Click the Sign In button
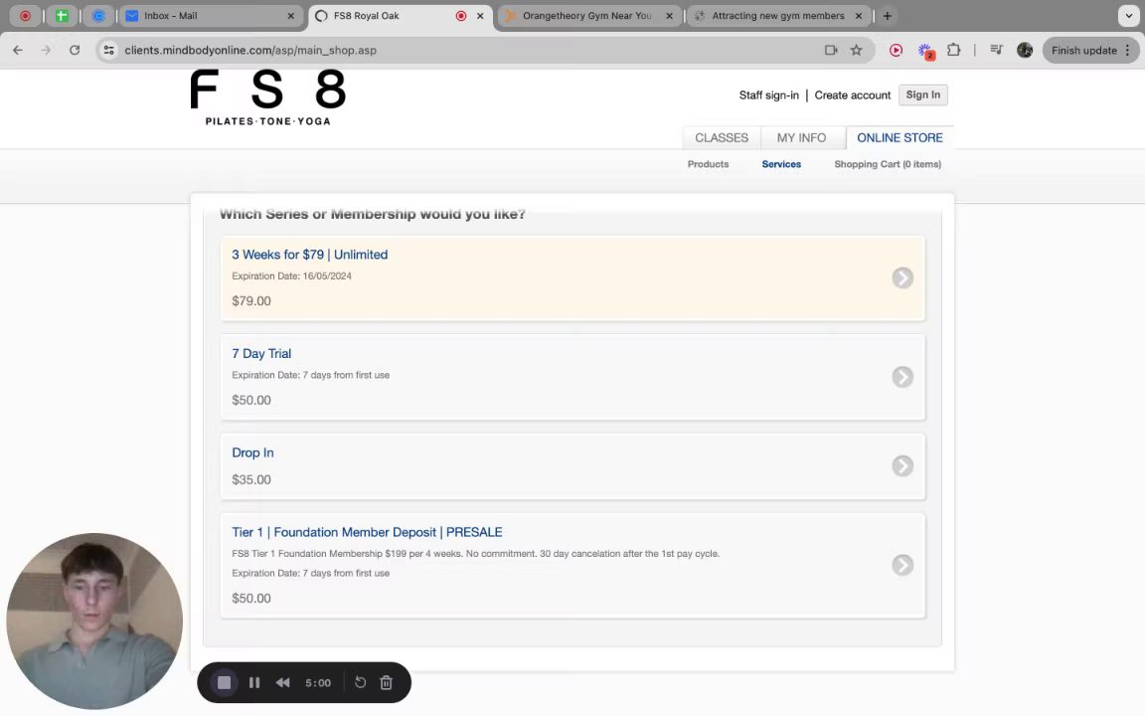Screen dimensions: 1145x716 (923, 95)
